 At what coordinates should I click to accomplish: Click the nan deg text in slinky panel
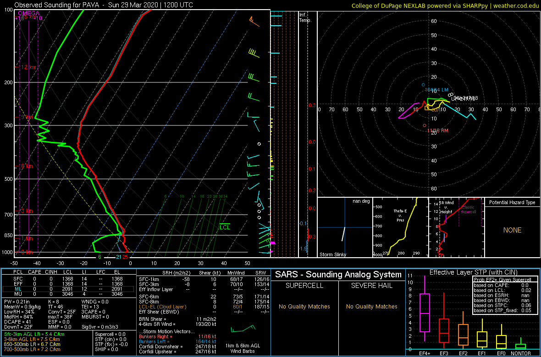[360, 201]
